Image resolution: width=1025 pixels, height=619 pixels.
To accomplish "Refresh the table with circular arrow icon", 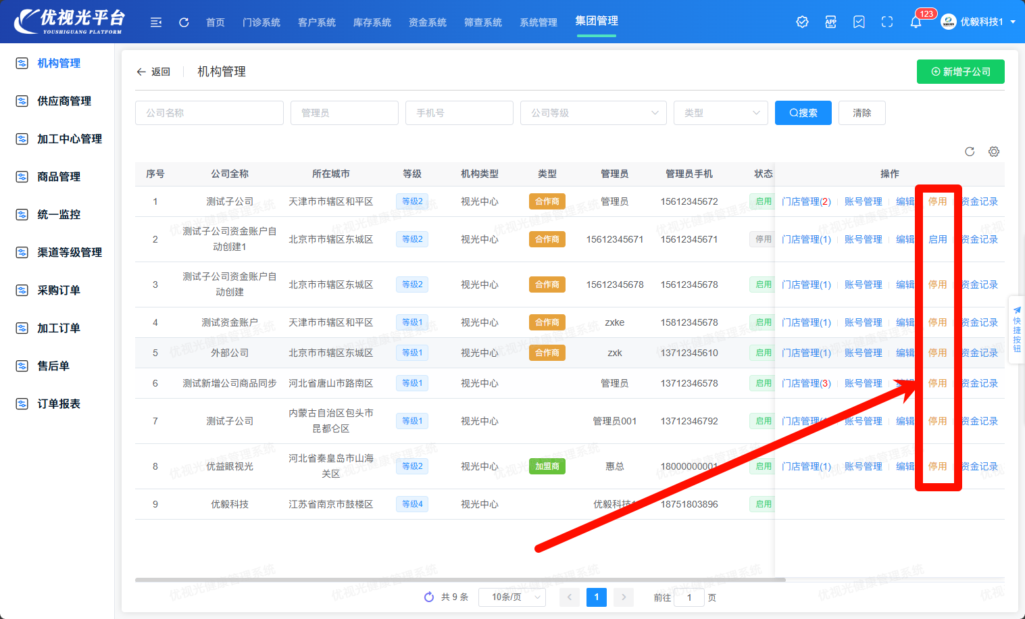I will [970, 151].
